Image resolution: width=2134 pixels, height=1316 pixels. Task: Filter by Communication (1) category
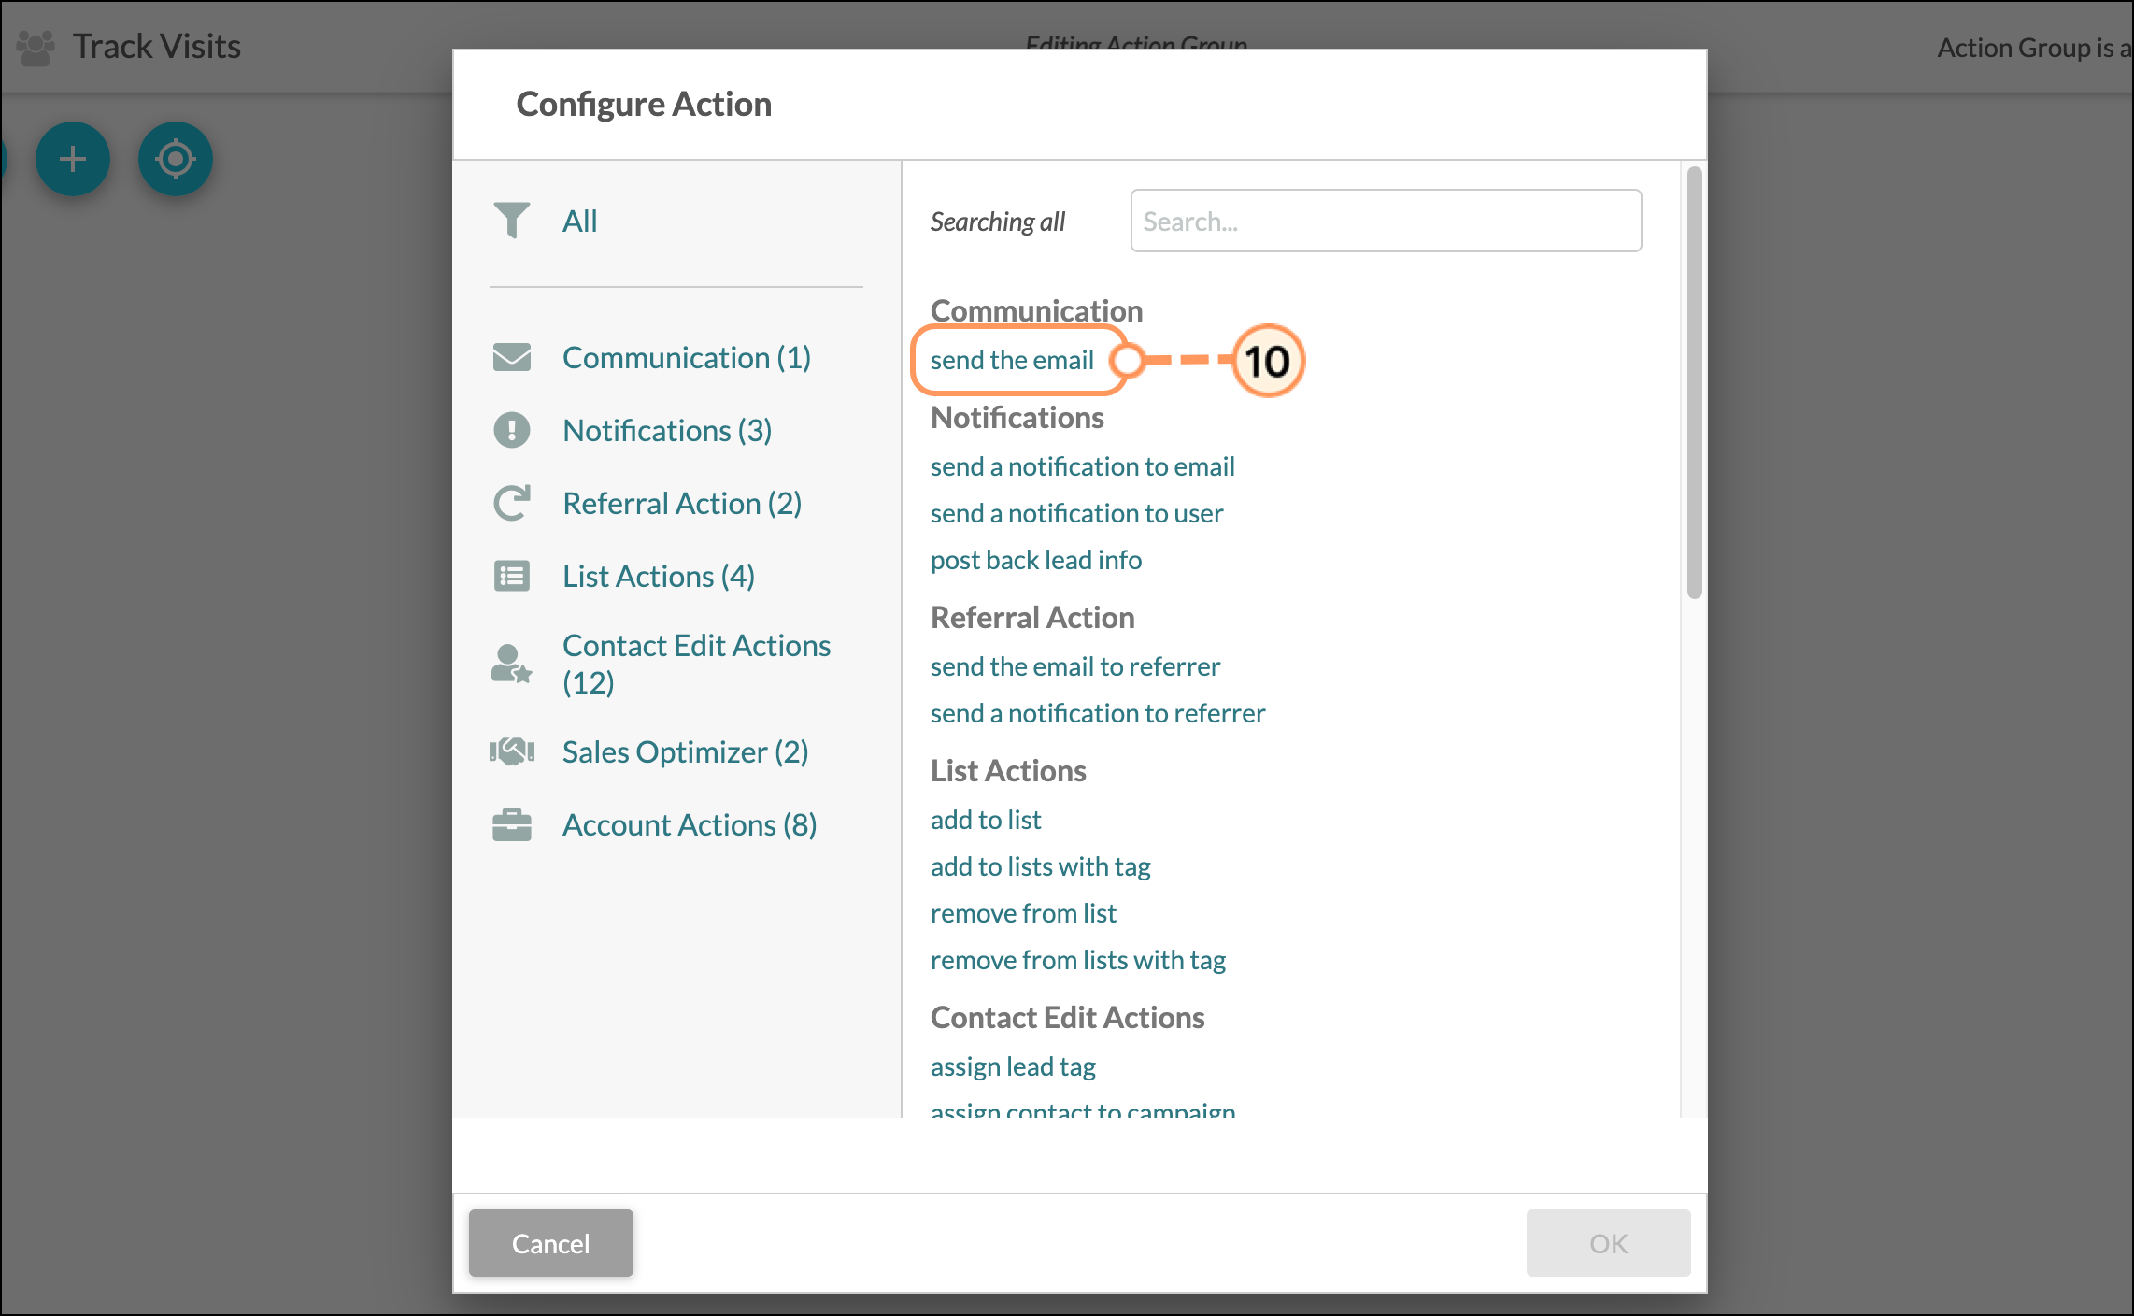pyautogui.click(x=686, y=357)
